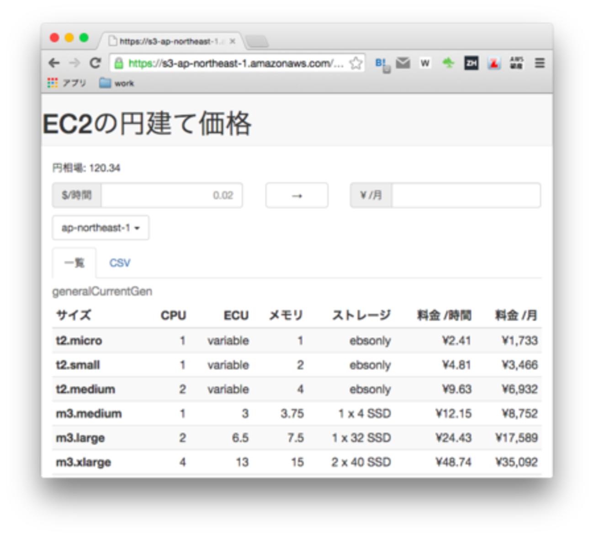Open the B! bookmark extension
The height and width of the screenshot is (537, 594).
(x=382, y=63)
